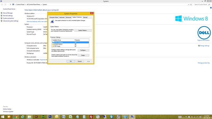
Task: Click the Dell logo support image
Action: [x=204, y=33]
